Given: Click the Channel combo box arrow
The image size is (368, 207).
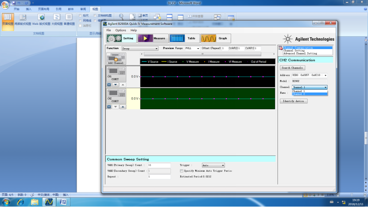Looking at the screenshot, I should coord(325,87).
